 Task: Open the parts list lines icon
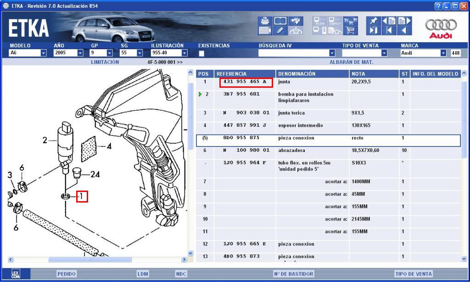pyautogui.click(x=265, y=30)
